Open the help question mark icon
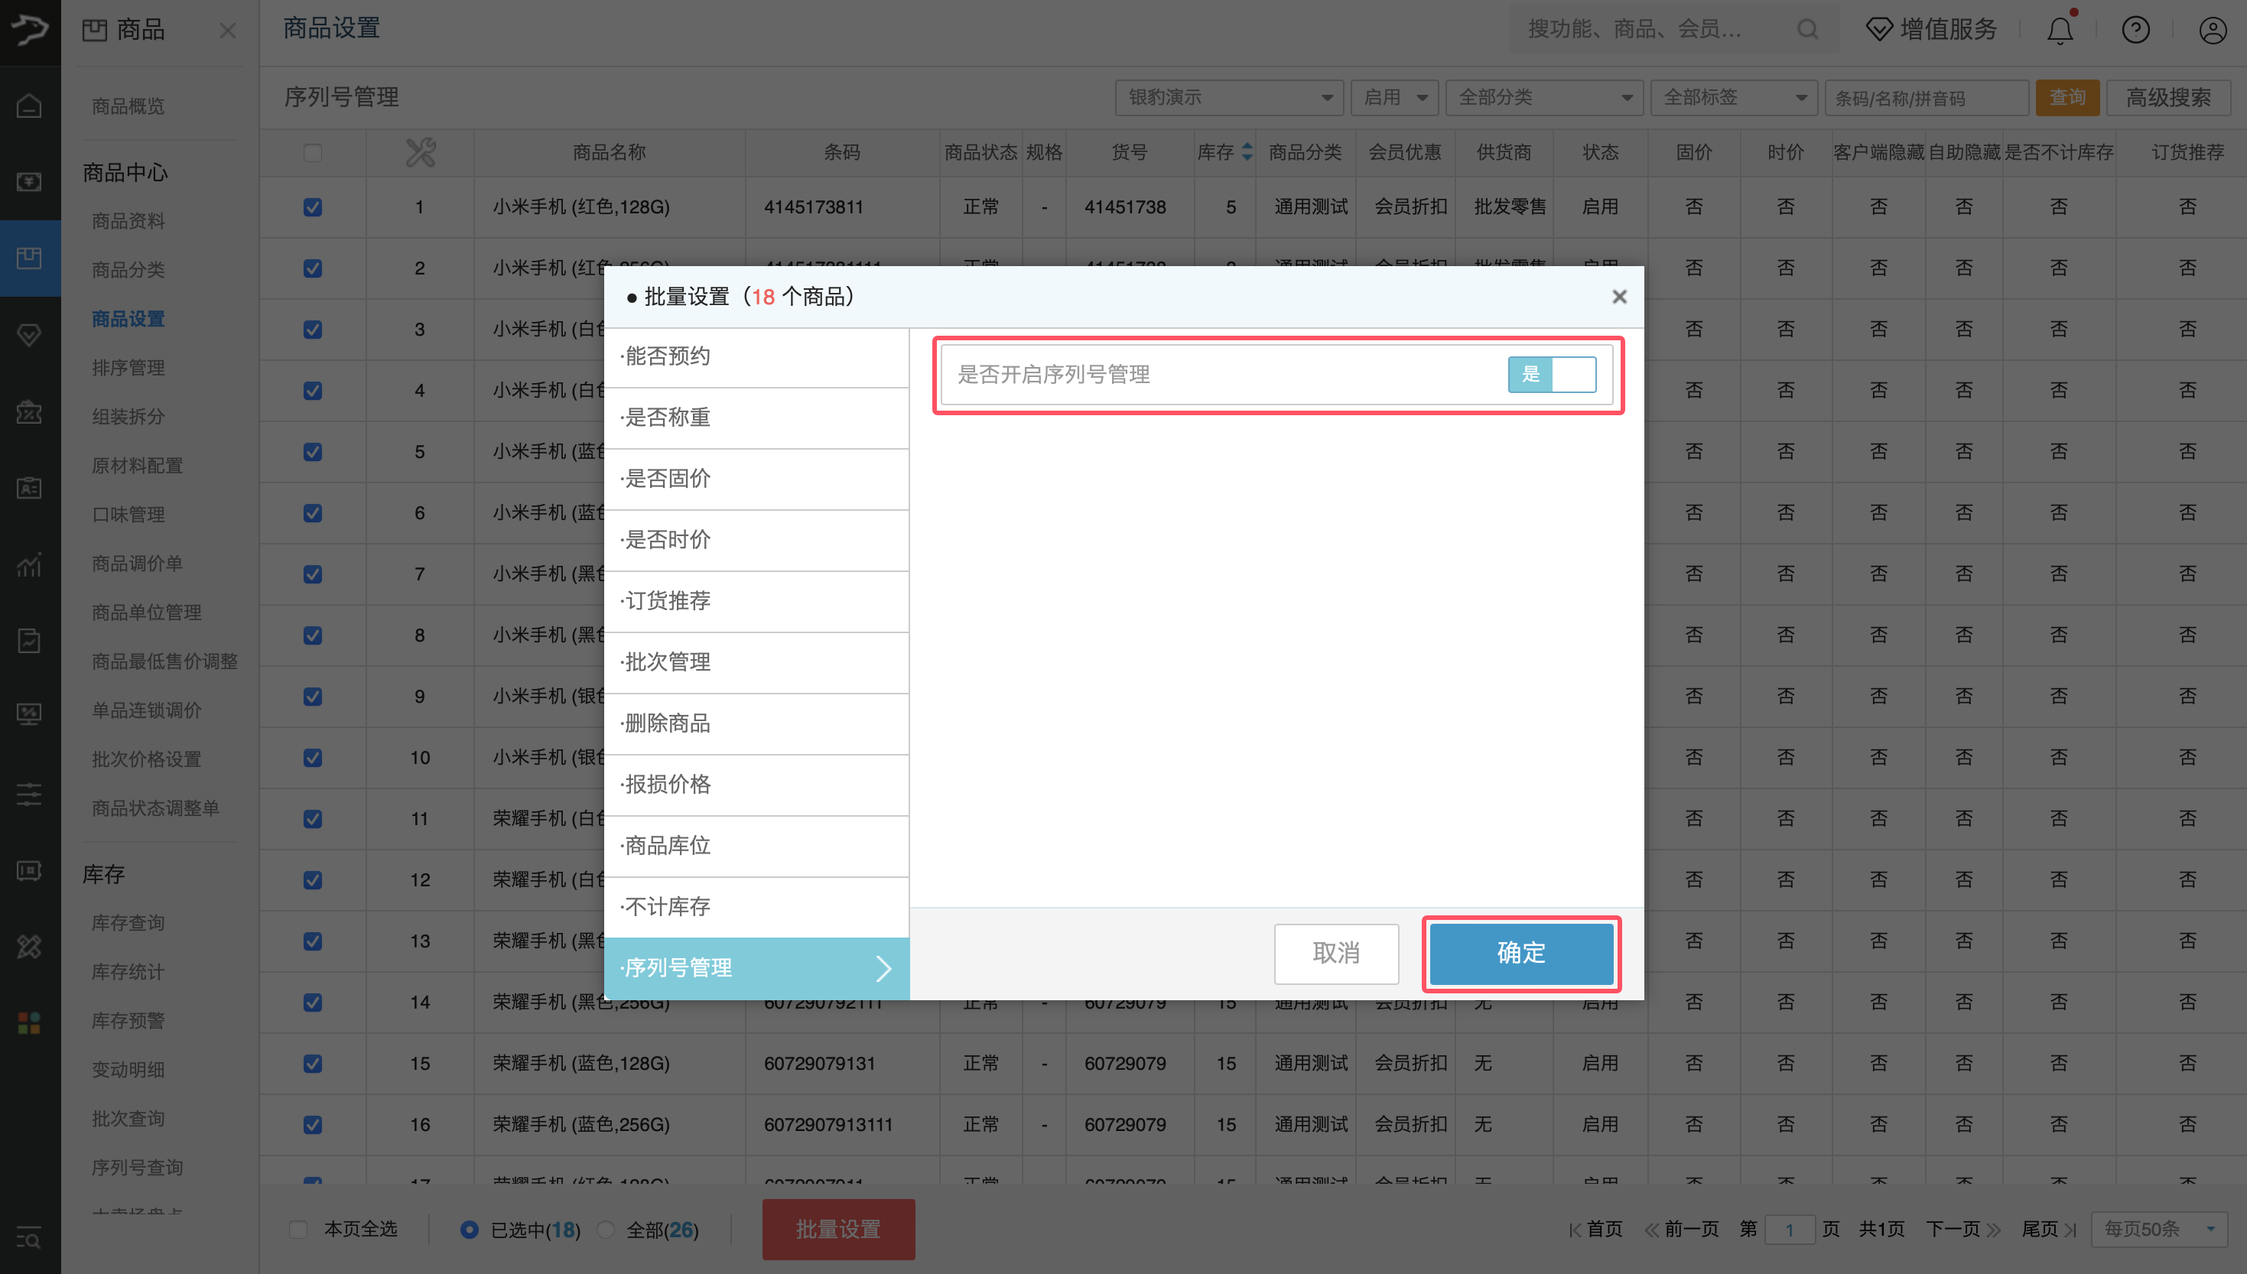 [x=2135, y=31]
